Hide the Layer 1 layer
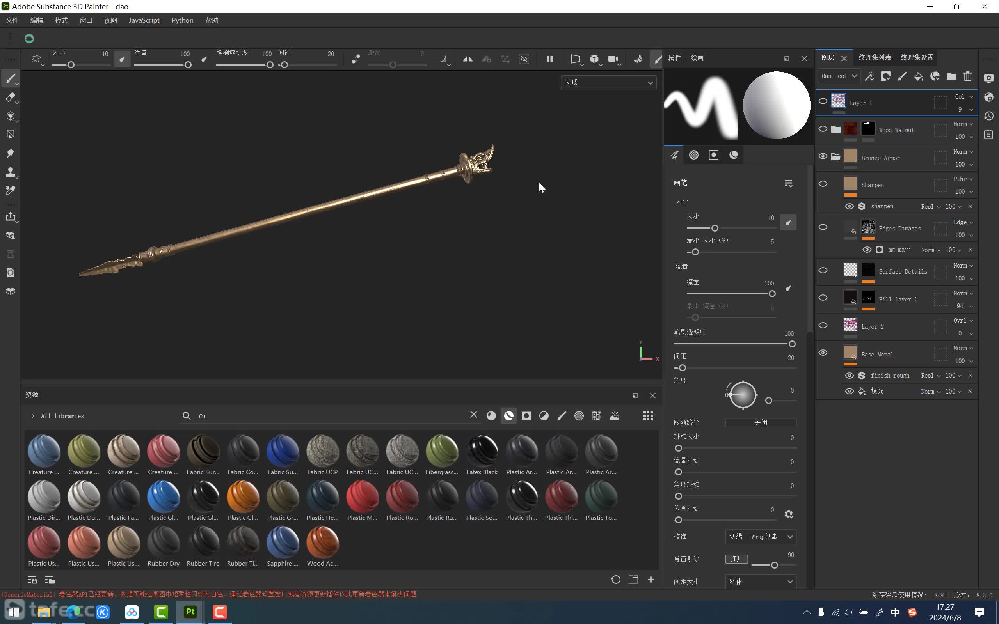 [x=823, y=101]
